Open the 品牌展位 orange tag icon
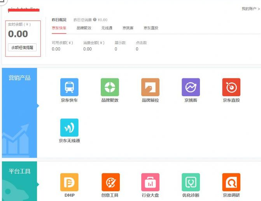Screen dimensions: 261x201 pyautogui.click(x=150, y=87)
